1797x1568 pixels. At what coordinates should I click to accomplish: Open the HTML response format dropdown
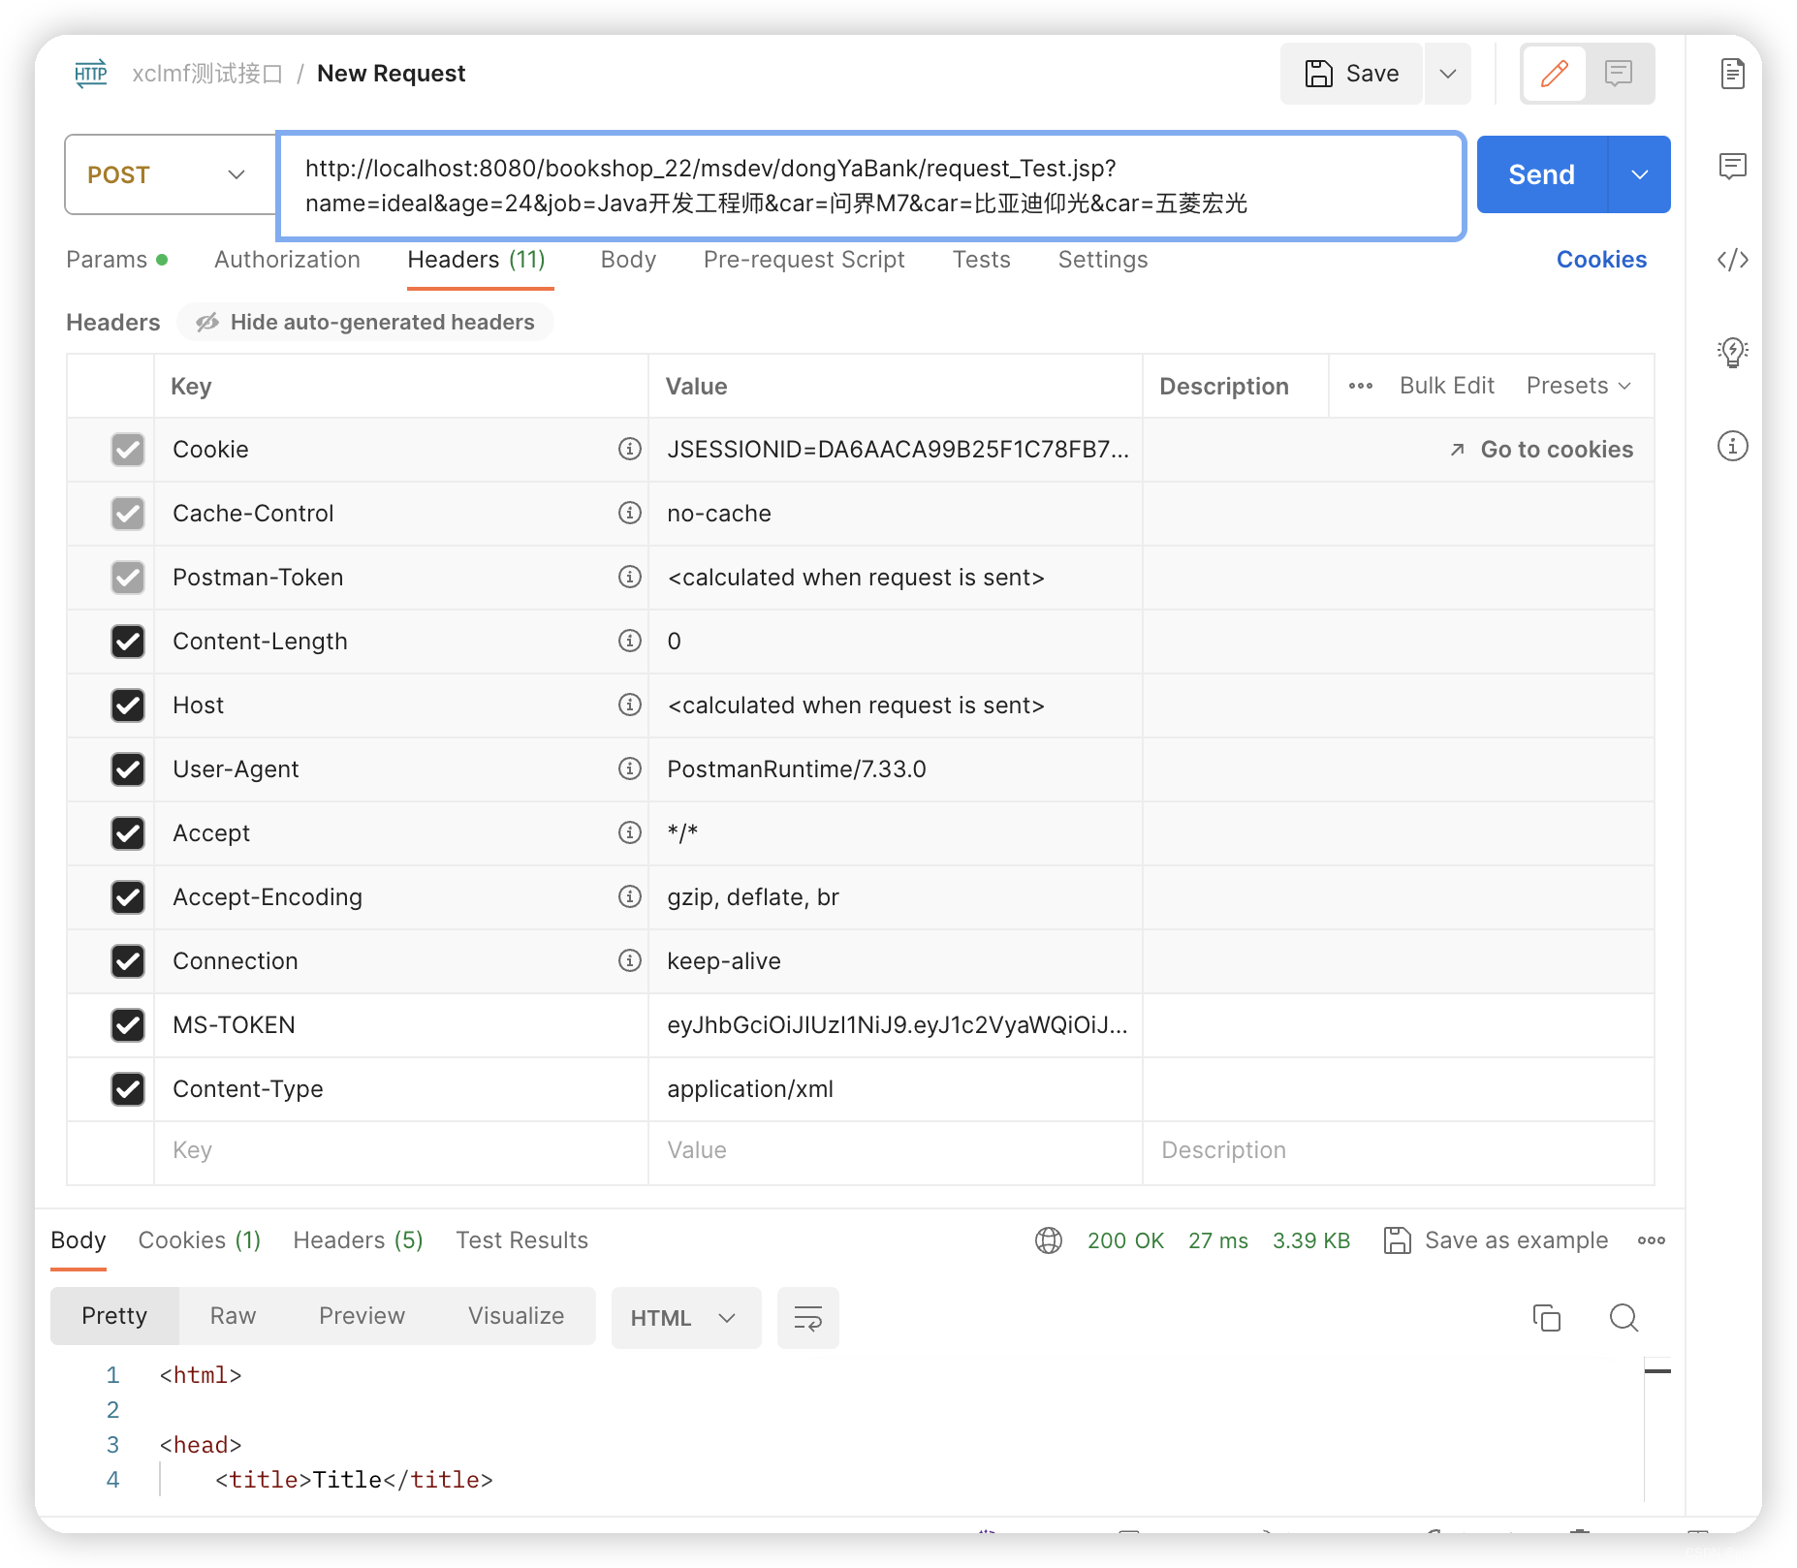pos(685,1318)
